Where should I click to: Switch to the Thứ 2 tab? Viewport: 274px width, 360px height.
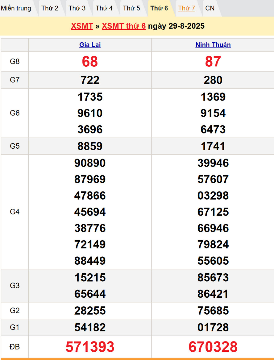tap(50, 8)
